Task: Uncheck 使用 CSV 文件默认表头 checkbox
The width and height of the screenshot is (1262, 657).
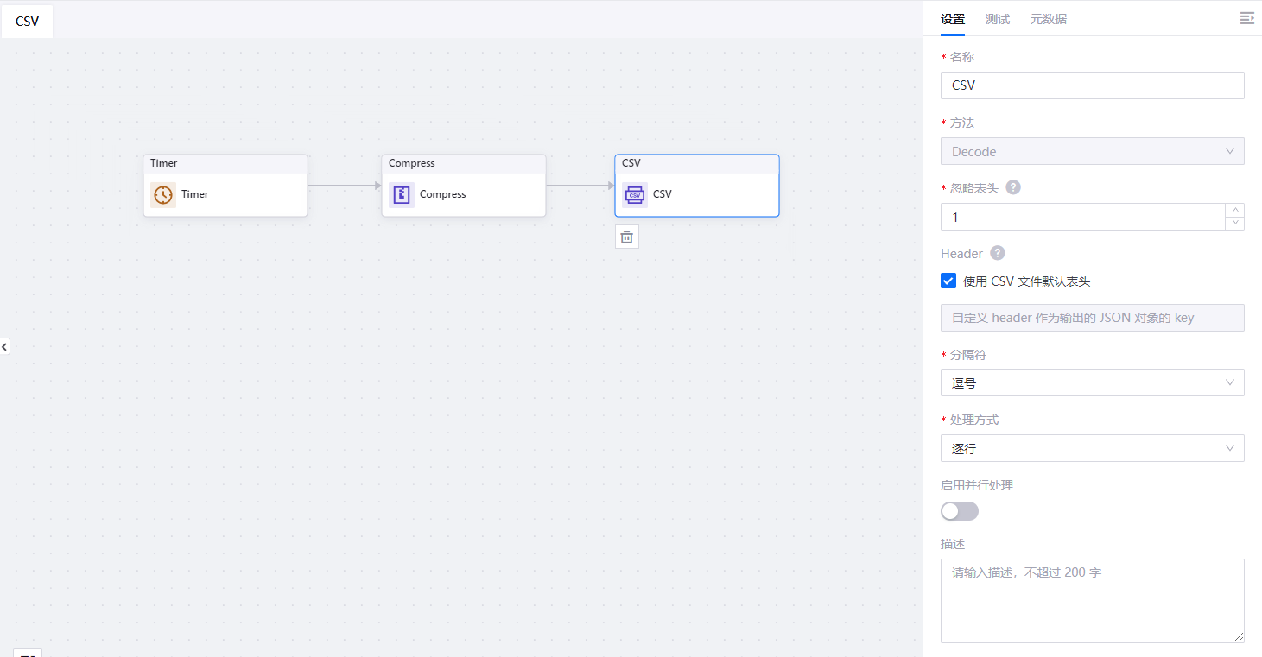Action: [x=948, y=281]
